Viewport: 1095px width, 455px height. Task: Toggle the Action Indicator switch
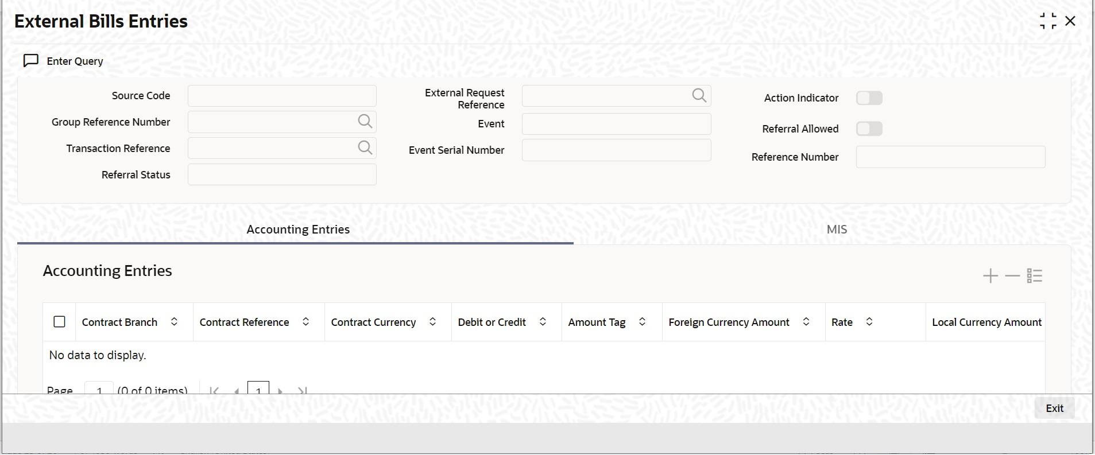point(869,98)
